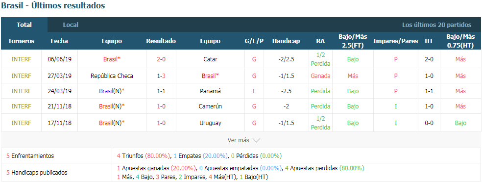Click the 1-3 result against República Checa

coord(161,76)
